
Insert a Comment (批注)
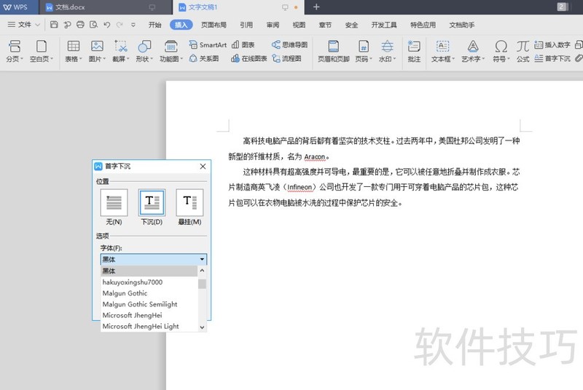pyautogui.click(x=414, y=51)
